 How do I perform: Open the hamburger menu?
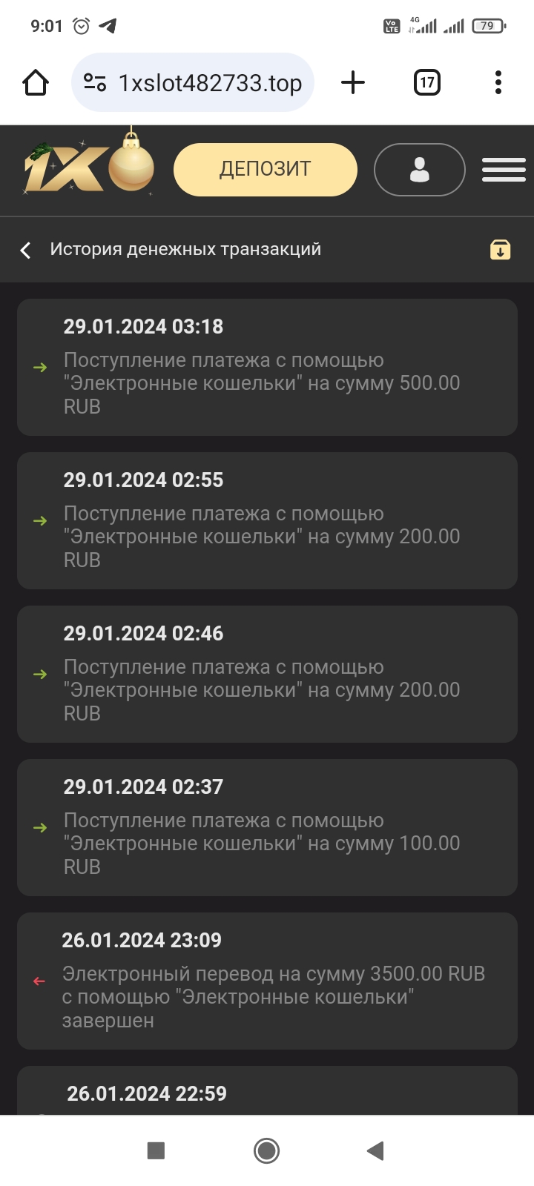(504, 170)
